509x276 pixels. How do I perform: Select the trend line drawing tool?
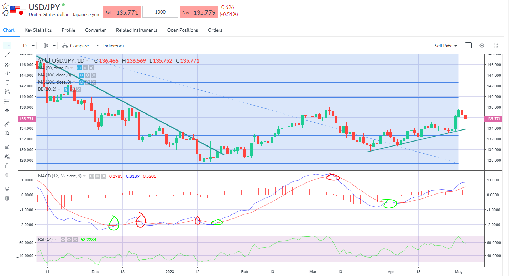(7, 55)
